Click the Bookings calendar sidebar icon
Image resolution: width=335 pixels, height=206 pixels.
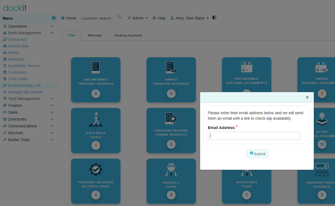click(5, 59)
